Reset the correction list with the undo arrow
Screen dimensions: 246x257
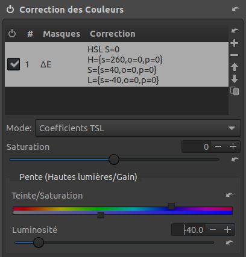click(235, 31)
